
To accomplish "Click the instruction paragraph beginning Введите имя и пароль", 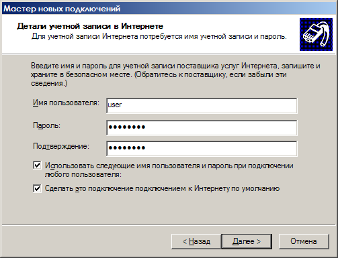I will (x=175, y=74).
